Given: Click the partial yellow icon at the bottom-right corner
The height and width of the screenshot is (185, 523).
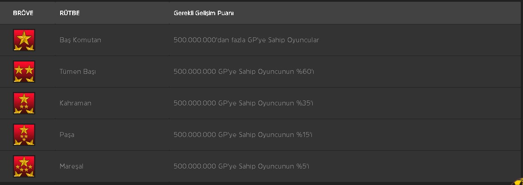Looking at the screenshot, I should (518, 181).
